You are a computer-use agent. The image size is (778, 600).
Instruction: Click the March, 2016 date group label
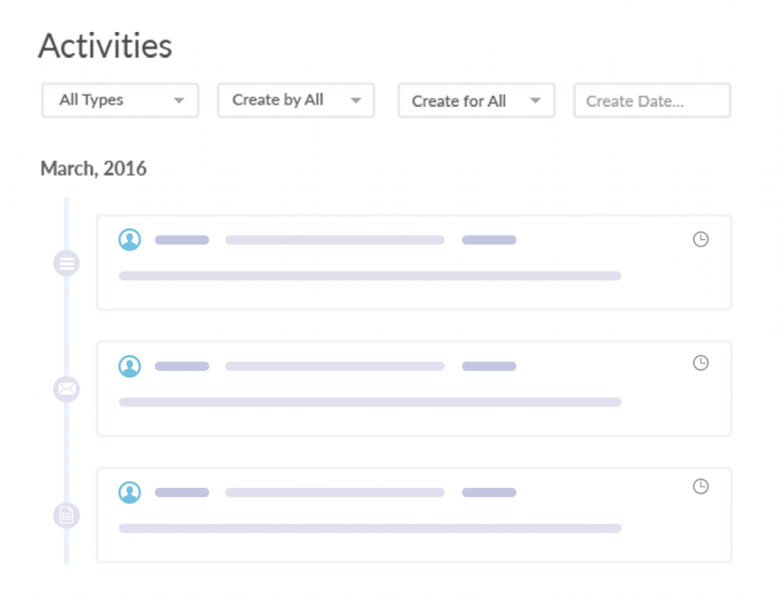(93, 168)
